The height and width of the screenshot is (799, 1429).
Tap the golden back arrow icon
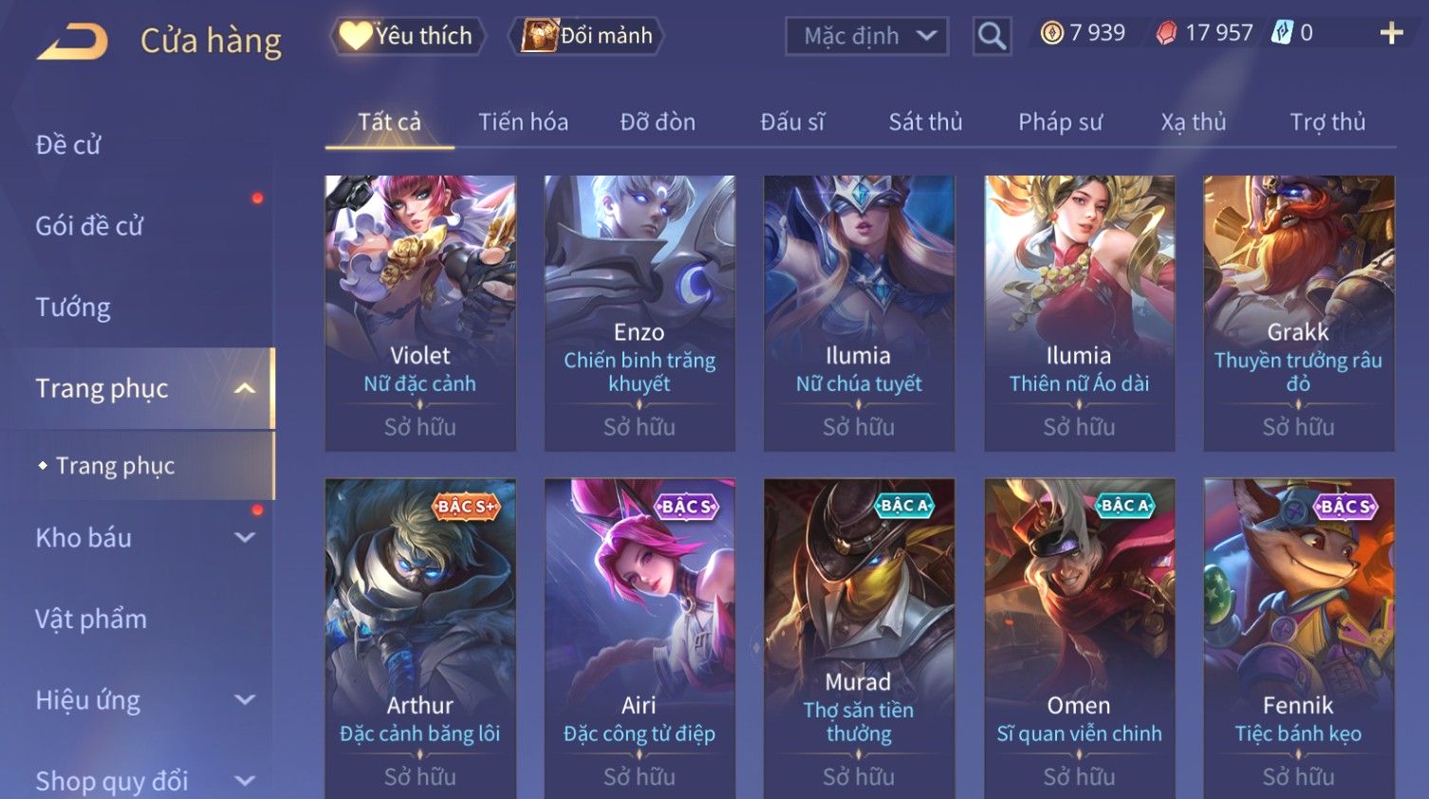click(x=72, y=41)
